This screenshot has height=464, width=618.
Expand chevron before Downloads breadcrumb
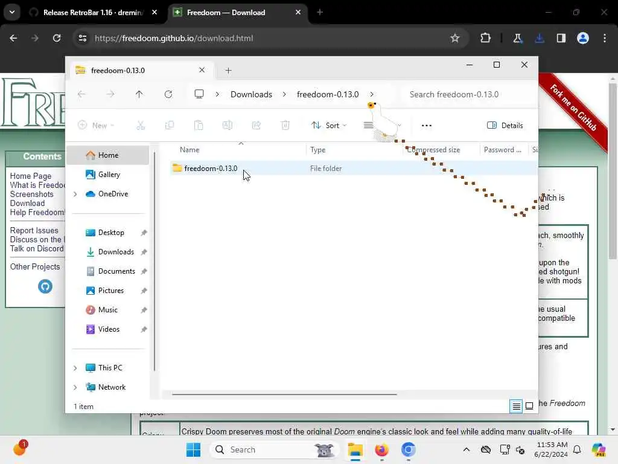[x=217, y=94]
